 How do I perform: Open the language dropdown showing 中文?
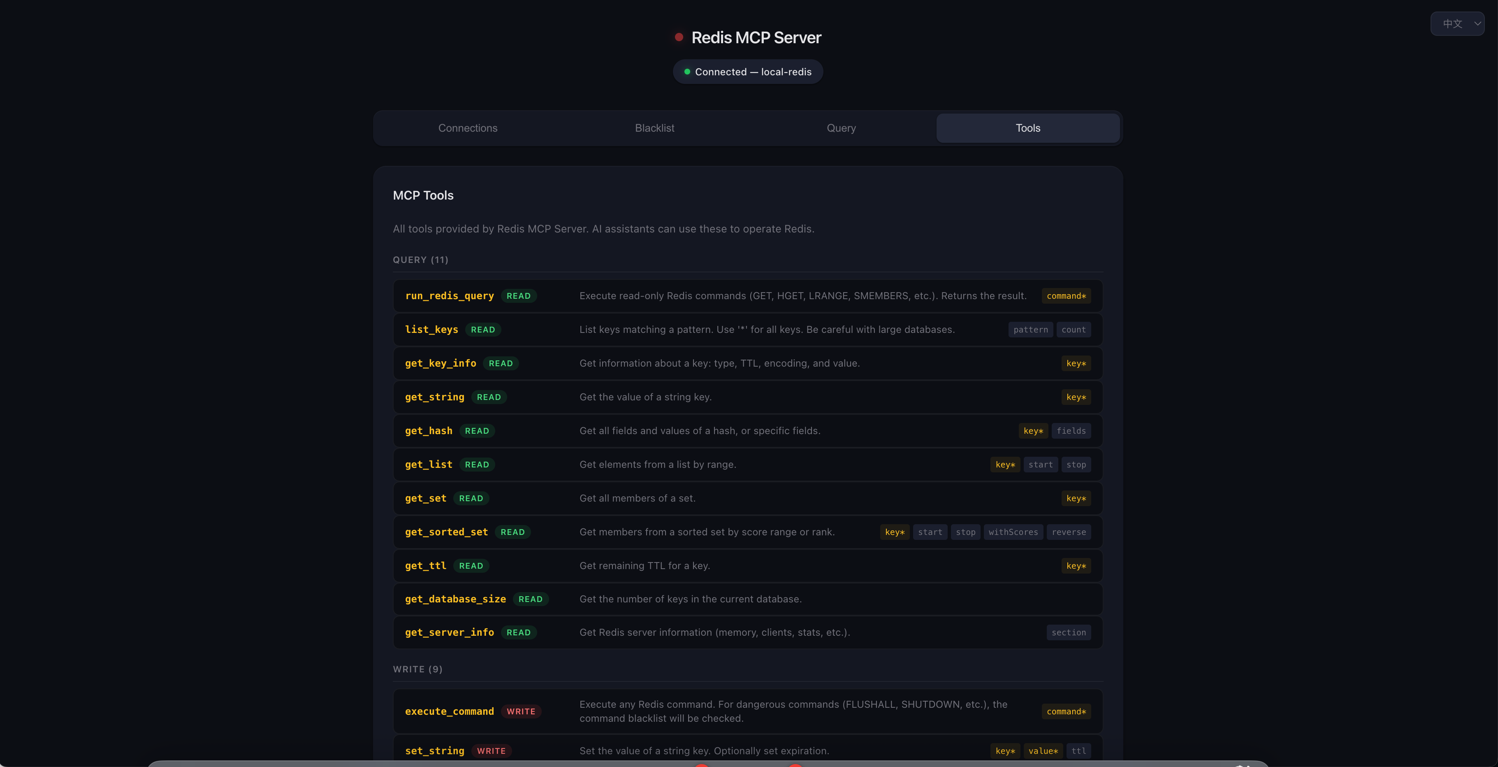1457,24
